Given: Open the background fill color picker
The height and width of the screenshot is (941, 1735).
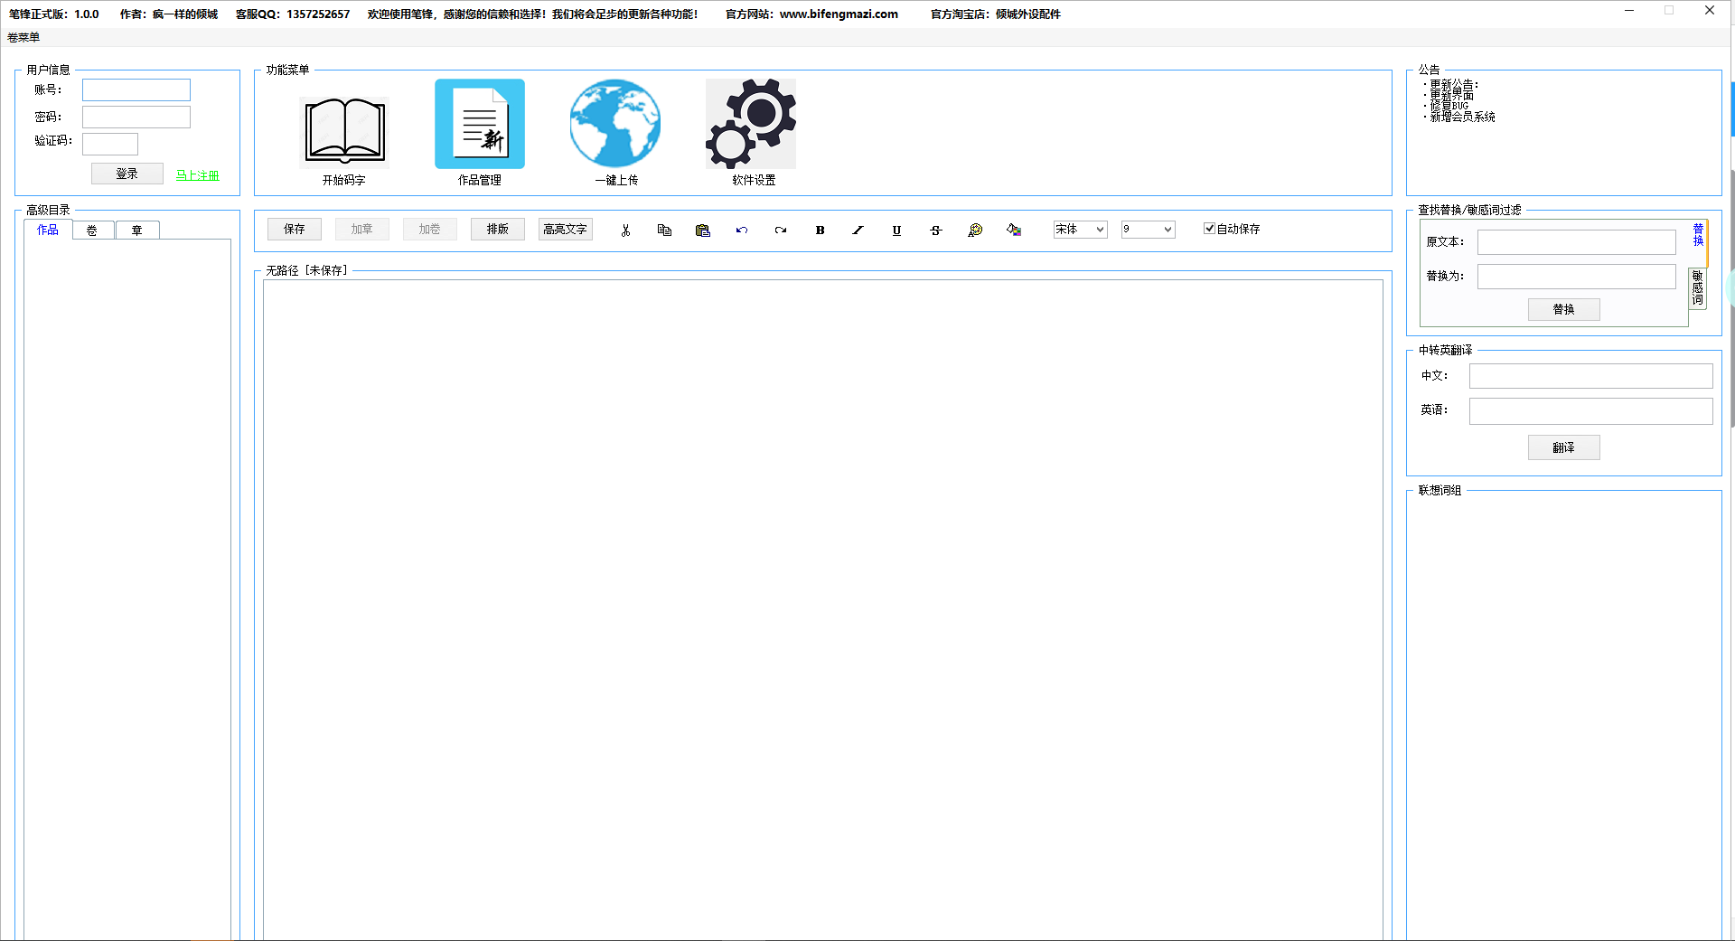Looking at the screenshot, I should pos(1014,231).
